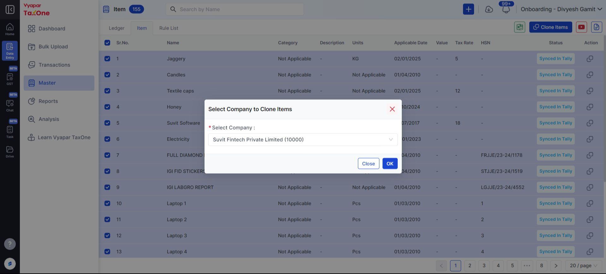Uncheck the Textile caps row checkbox

point(107,91)
